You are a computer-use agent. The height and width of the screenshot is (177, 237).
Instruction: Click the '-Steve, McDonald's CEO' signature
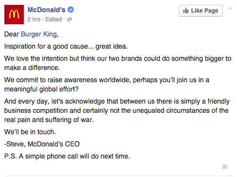pyautogui.click(x=42, y=144)
